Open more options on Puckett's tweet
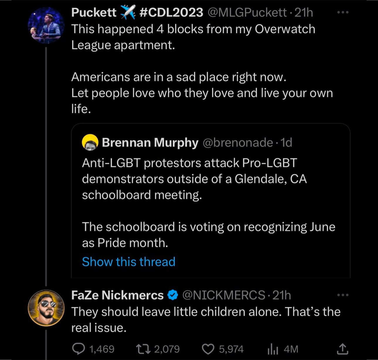Screen dimensions: 378x360 pyautogui.click(x=343, y=13)
